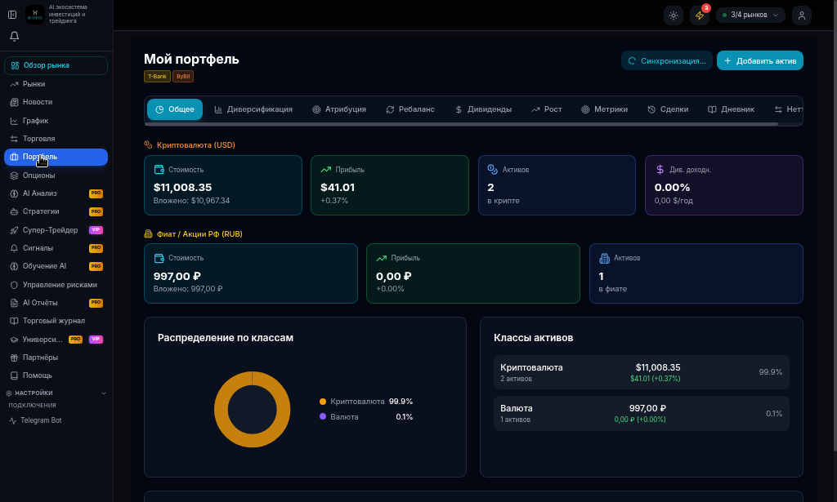Click the T-Bank tag
The width and height of the screenshot is (837, 502).
(x=157, y=76)
